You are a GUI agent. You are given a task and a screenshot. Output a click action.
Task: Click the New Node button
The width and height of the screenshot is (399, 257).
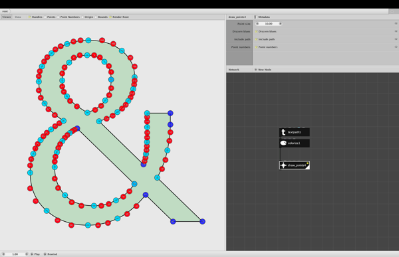(x=263, y=70)
